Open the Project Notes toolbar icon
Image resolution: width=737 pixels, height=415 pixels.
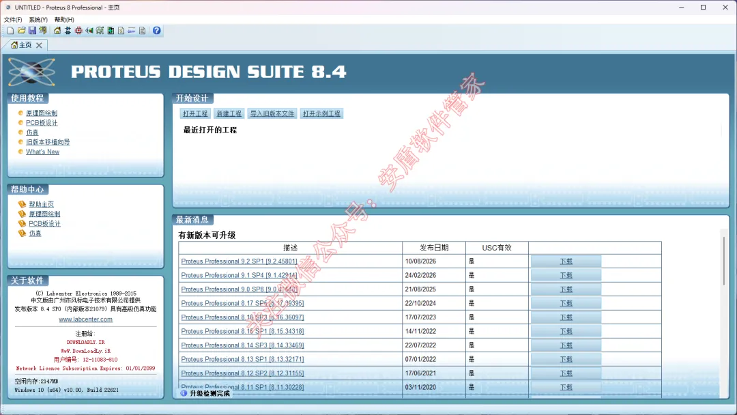pos(143,31)
